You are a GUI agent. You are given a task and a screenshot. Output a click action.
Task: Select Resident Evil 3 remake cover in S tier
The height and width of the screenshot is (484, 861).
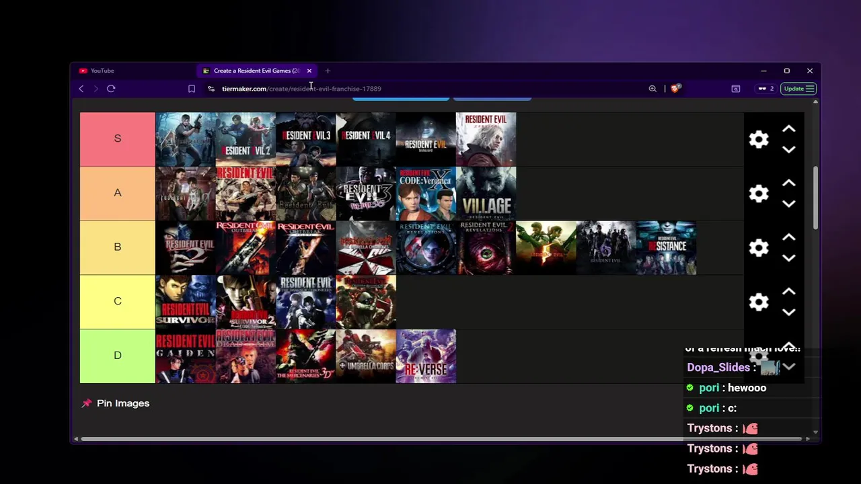coord(306,139)
